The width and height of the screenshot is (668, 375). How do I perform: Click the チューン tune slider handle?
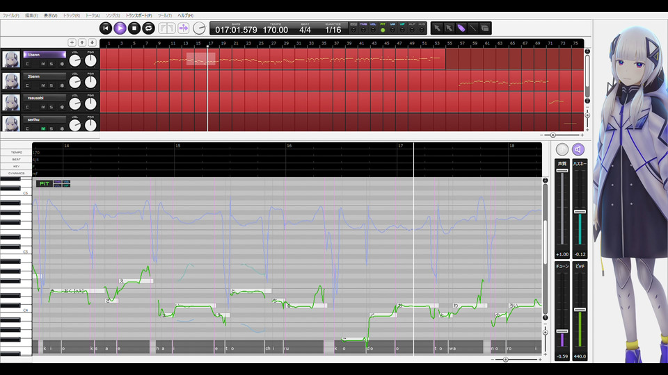click(x=562, y=331)
